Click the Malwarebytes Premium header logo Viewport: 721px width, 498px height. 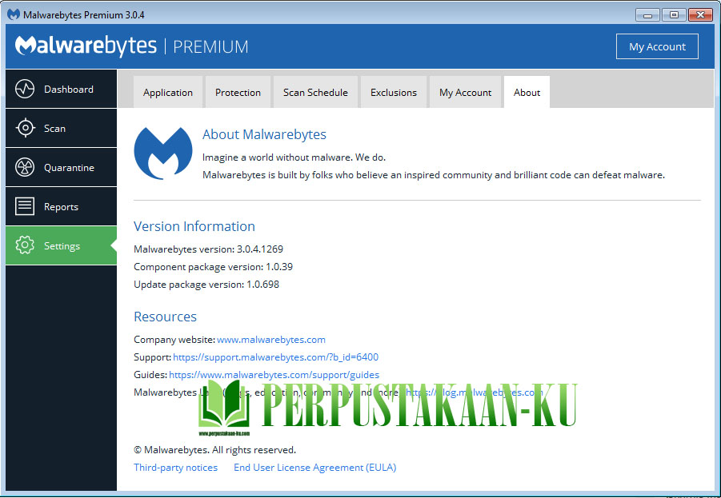pos(131,46)
